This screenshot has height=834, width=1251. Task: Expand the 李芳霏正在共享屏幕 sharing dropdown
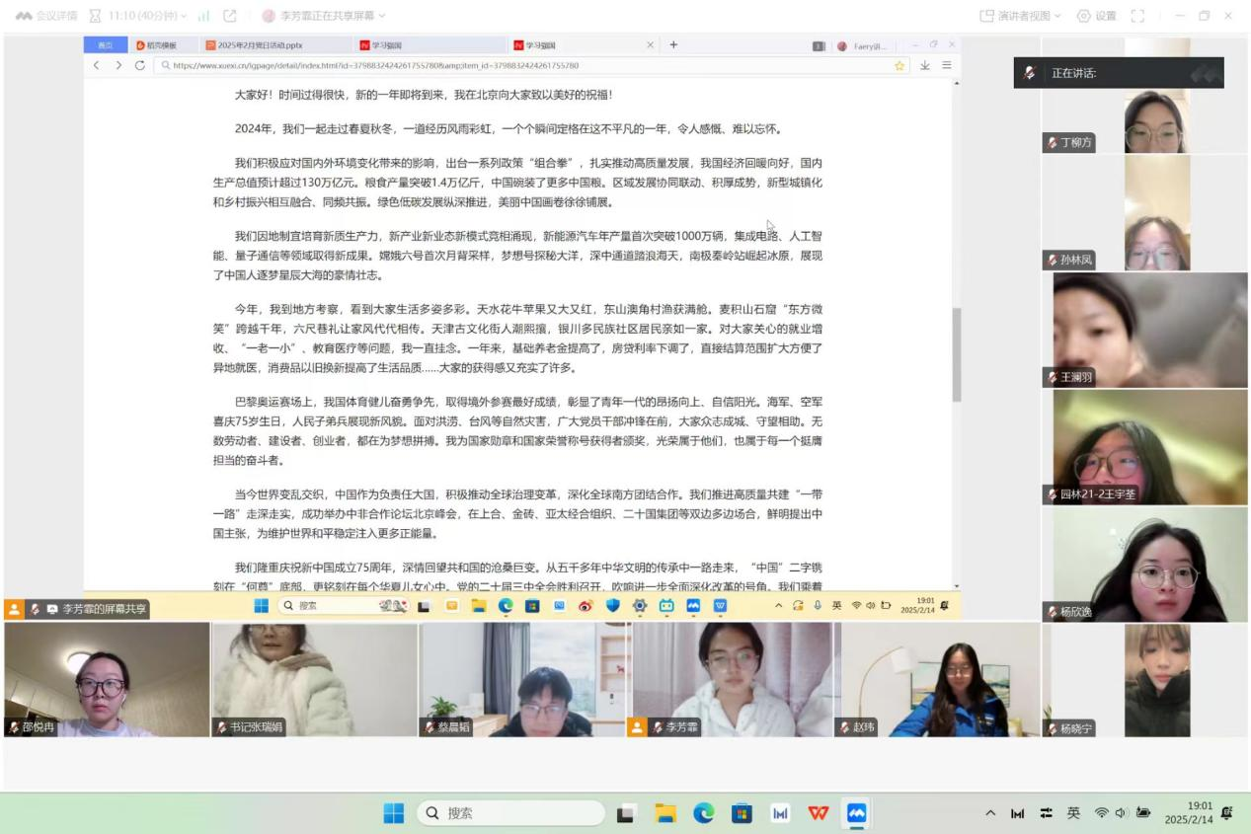382,16
